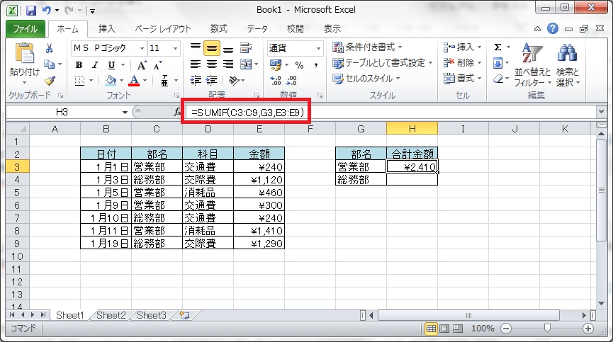Click the AutoSum sigma icon
The height and width of the screenshot is (342, 613).
[497, 47]
